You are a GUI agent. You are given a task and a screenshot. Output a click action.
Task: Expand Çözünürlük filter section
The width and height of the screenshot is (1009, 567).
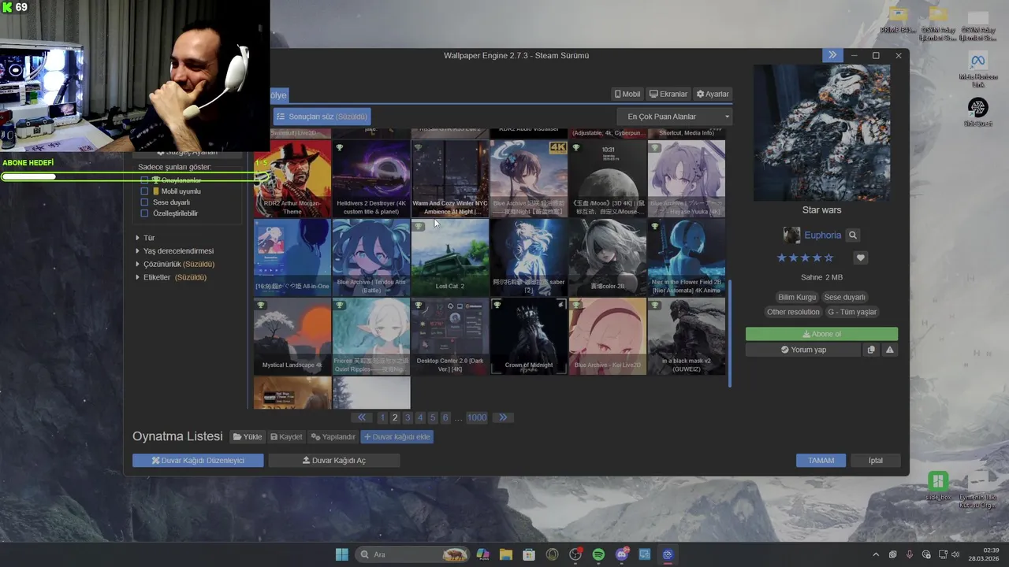coord(174,265)
